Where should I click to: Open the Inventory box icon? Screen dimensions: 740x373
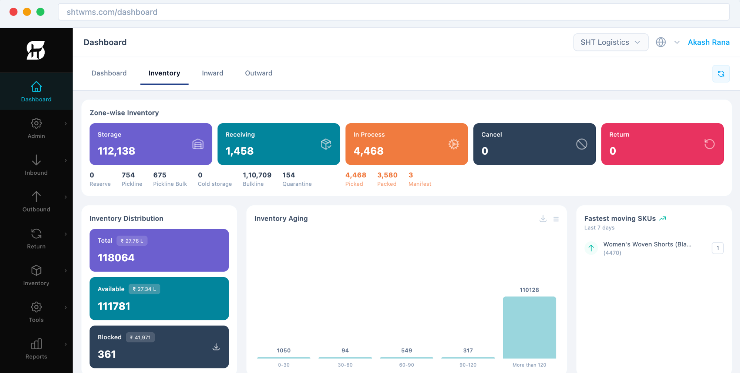pyautogui.click(x=36, y=270)
